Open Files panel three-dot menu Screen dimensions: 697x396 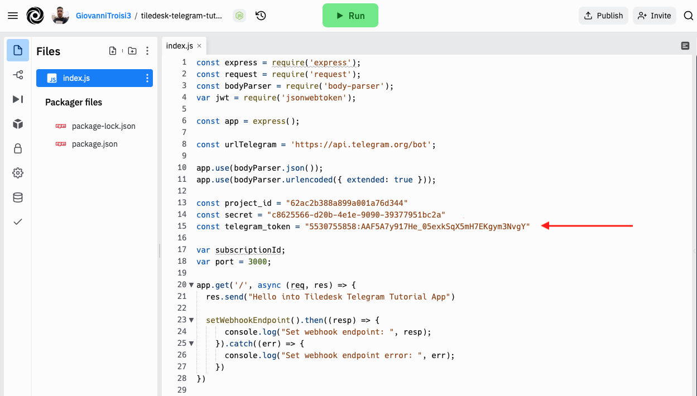(147, 51)
